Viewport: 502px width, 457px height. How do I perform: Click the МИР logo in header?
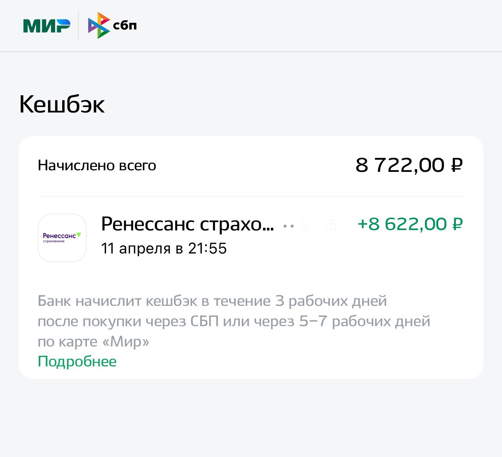[47, 26]
